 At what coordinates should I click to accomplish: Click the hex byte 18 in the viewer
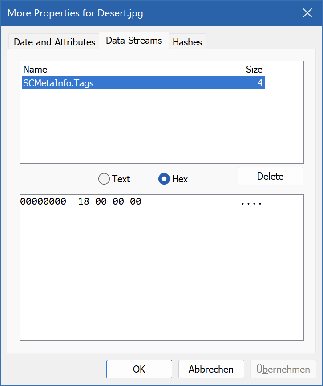84,201
